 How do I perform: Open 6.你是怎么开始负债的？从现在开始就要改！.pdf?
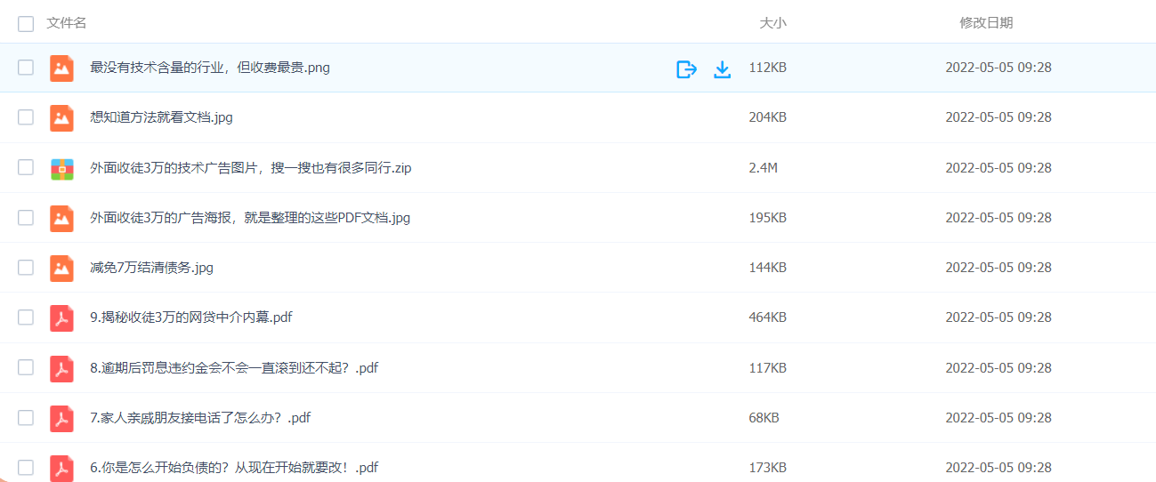[x=234, y=468]
